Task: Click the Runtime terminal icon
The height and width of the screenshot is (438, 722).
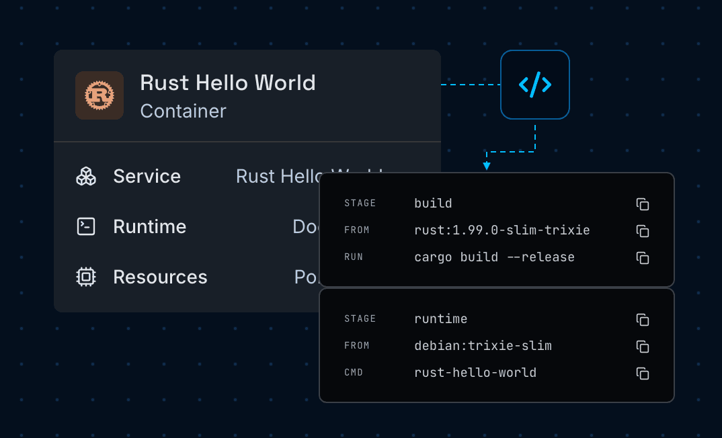Action: tap(86, 226)
